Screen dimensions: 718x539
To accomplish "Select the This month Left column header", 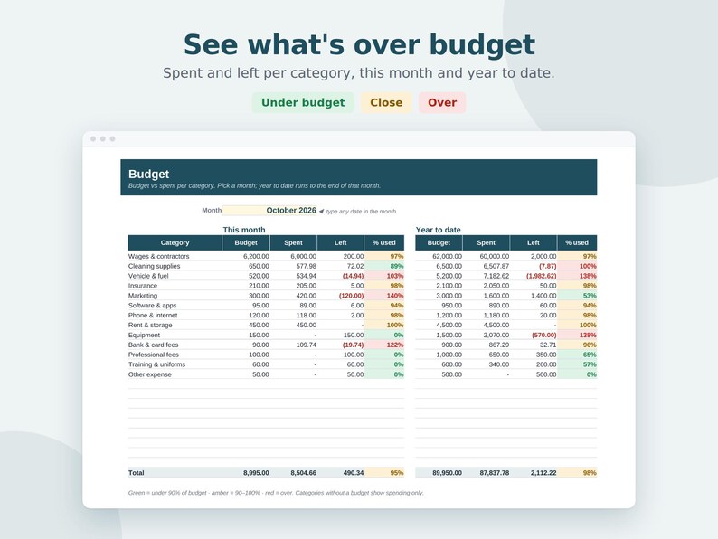I will pos(340,242).
